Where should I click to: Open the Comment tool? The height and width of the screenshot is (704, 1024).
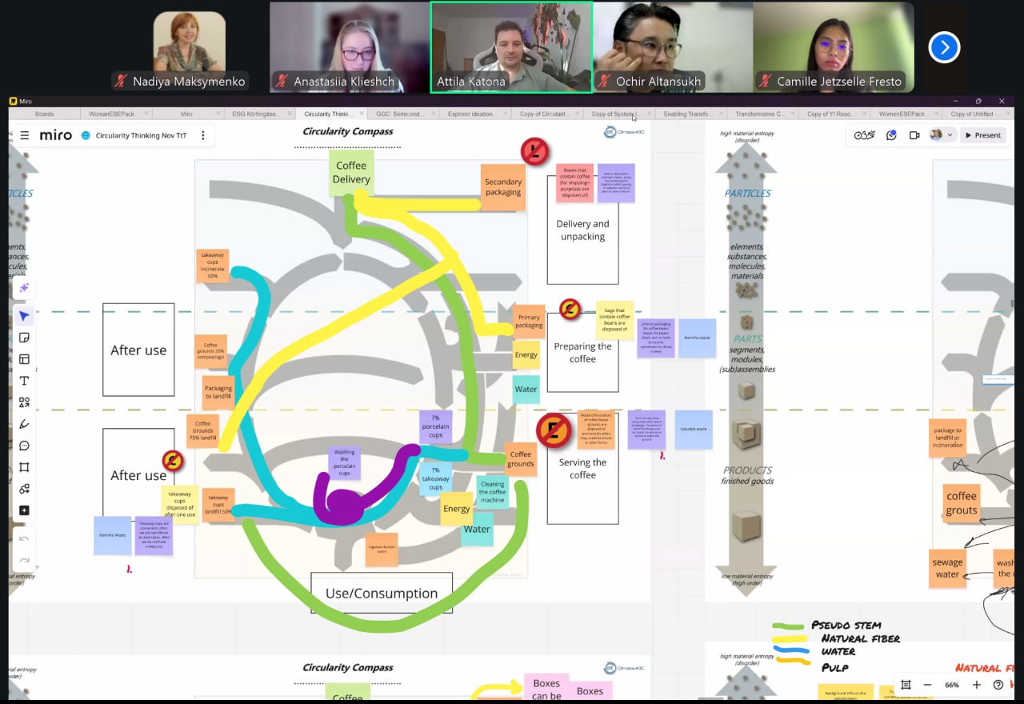(x=24, y=446)
